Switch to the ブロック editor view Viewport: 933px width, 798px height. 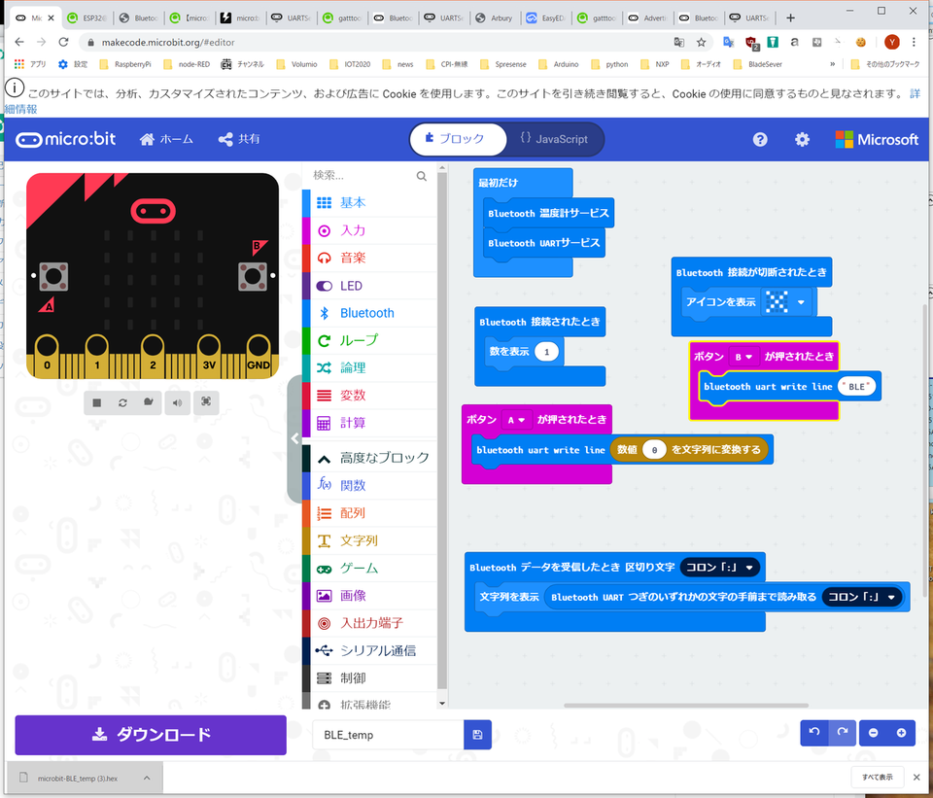click(x=456, y=139)
